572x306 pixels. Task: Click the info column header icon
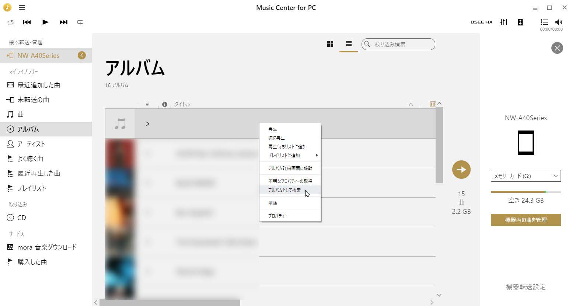pyautogui.click(x=165, y=104)
